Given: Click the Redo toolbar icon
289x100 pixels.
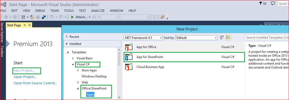Looking at the screenshot, I should 61,17.
